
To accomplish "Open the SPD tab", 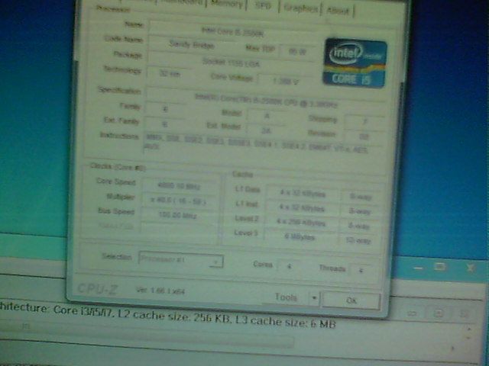I will pyautogui.click(x=263, y=5).
